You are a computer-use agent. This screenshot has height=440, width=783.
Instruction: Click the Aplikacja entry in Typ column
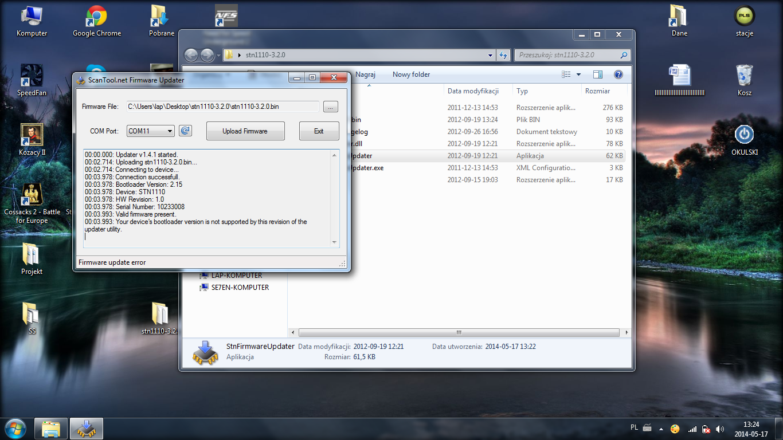(x=530, y=156)
